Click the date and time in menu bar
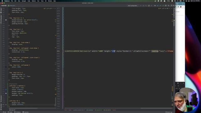Viewport: 201px width, 113px height. pyautogui.click(x=195, y=1)
